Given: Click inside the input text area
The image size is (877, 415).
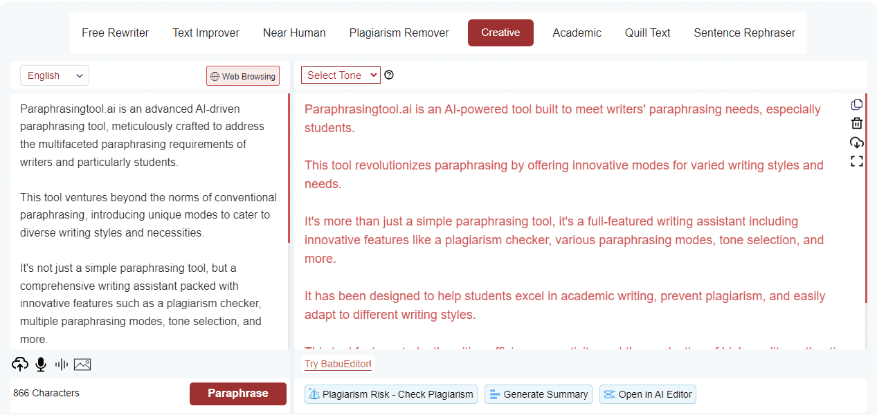Looking at the screenshot, I should pos(149,221).
